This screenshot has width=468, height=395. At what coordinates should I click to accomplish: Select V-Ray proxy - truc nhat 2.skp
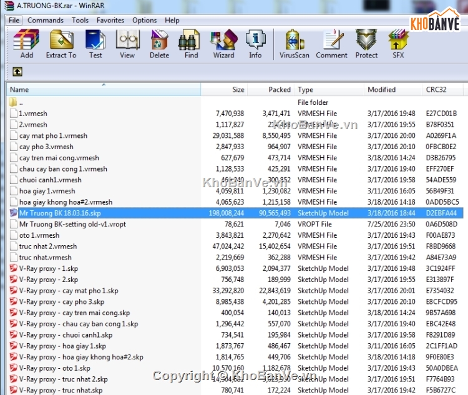tap(64, 379)
